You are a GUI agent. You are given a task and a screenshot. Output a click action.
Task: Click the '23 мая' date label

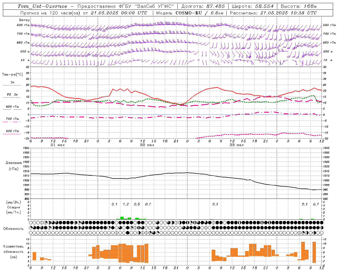click(236, 145)
